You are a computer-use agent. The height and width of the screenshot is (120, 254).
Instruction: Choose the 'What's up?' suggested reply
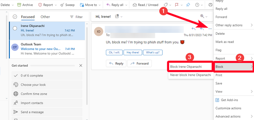tap(153, 52)
